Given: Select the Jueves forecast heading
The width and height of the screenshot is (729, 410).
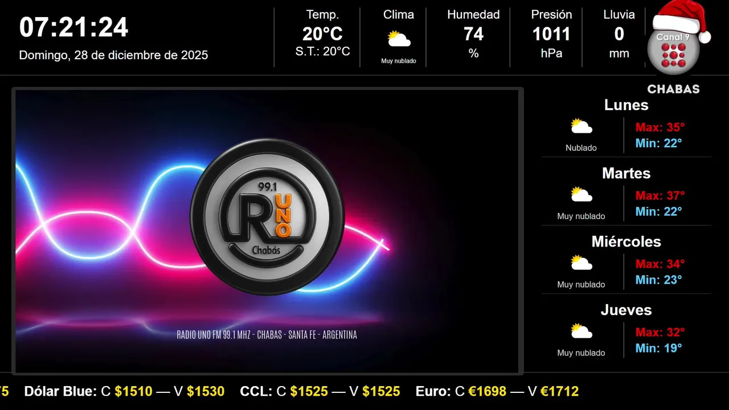Looking at the screenshot, I should click(626, 310).
